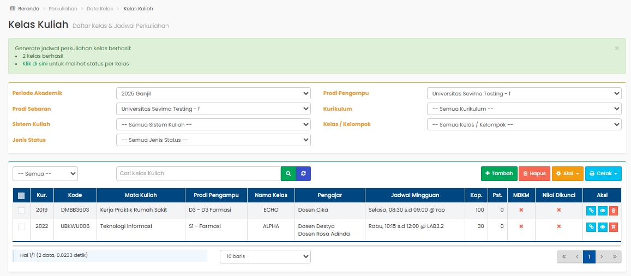
Task: Click the blue refresh icon button
Action: [x=303, y=173]
